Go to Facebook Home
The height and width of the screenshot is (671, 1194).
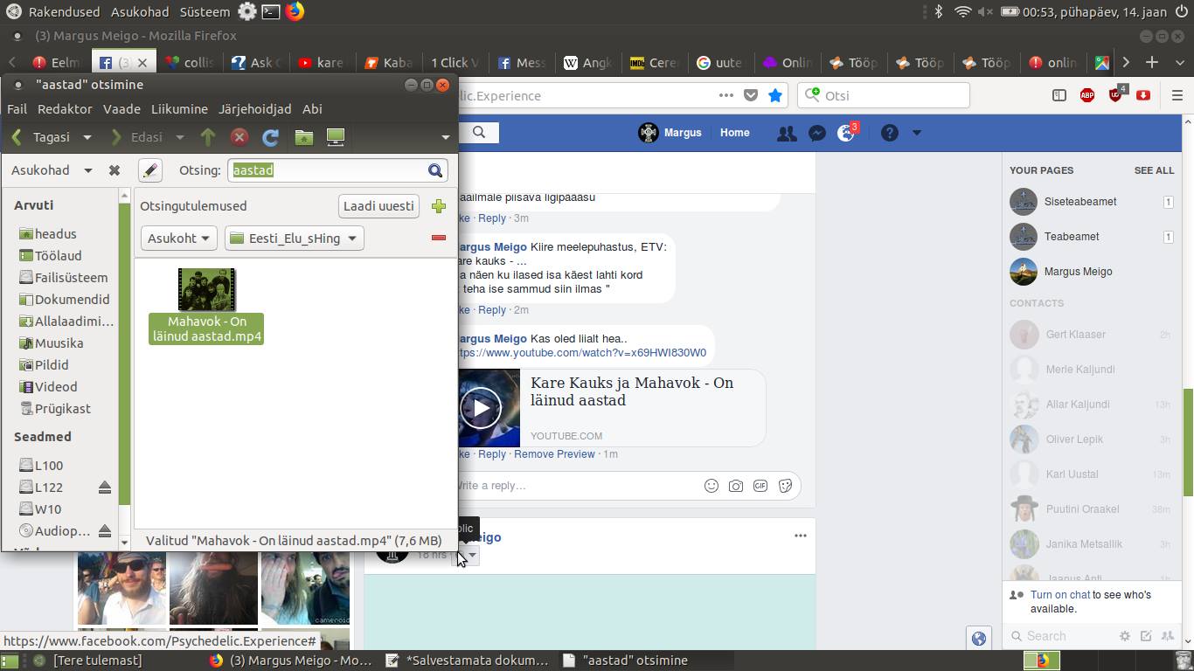734,133
